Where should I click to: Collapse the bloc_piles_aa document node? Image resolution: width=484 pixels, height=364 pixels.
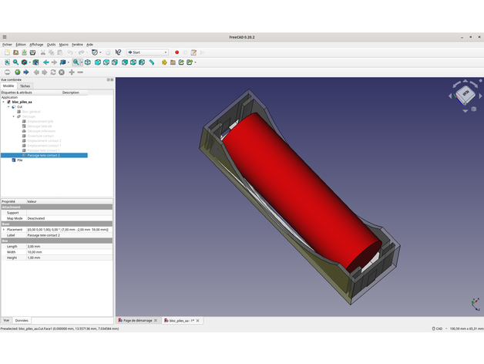(3, 102)
